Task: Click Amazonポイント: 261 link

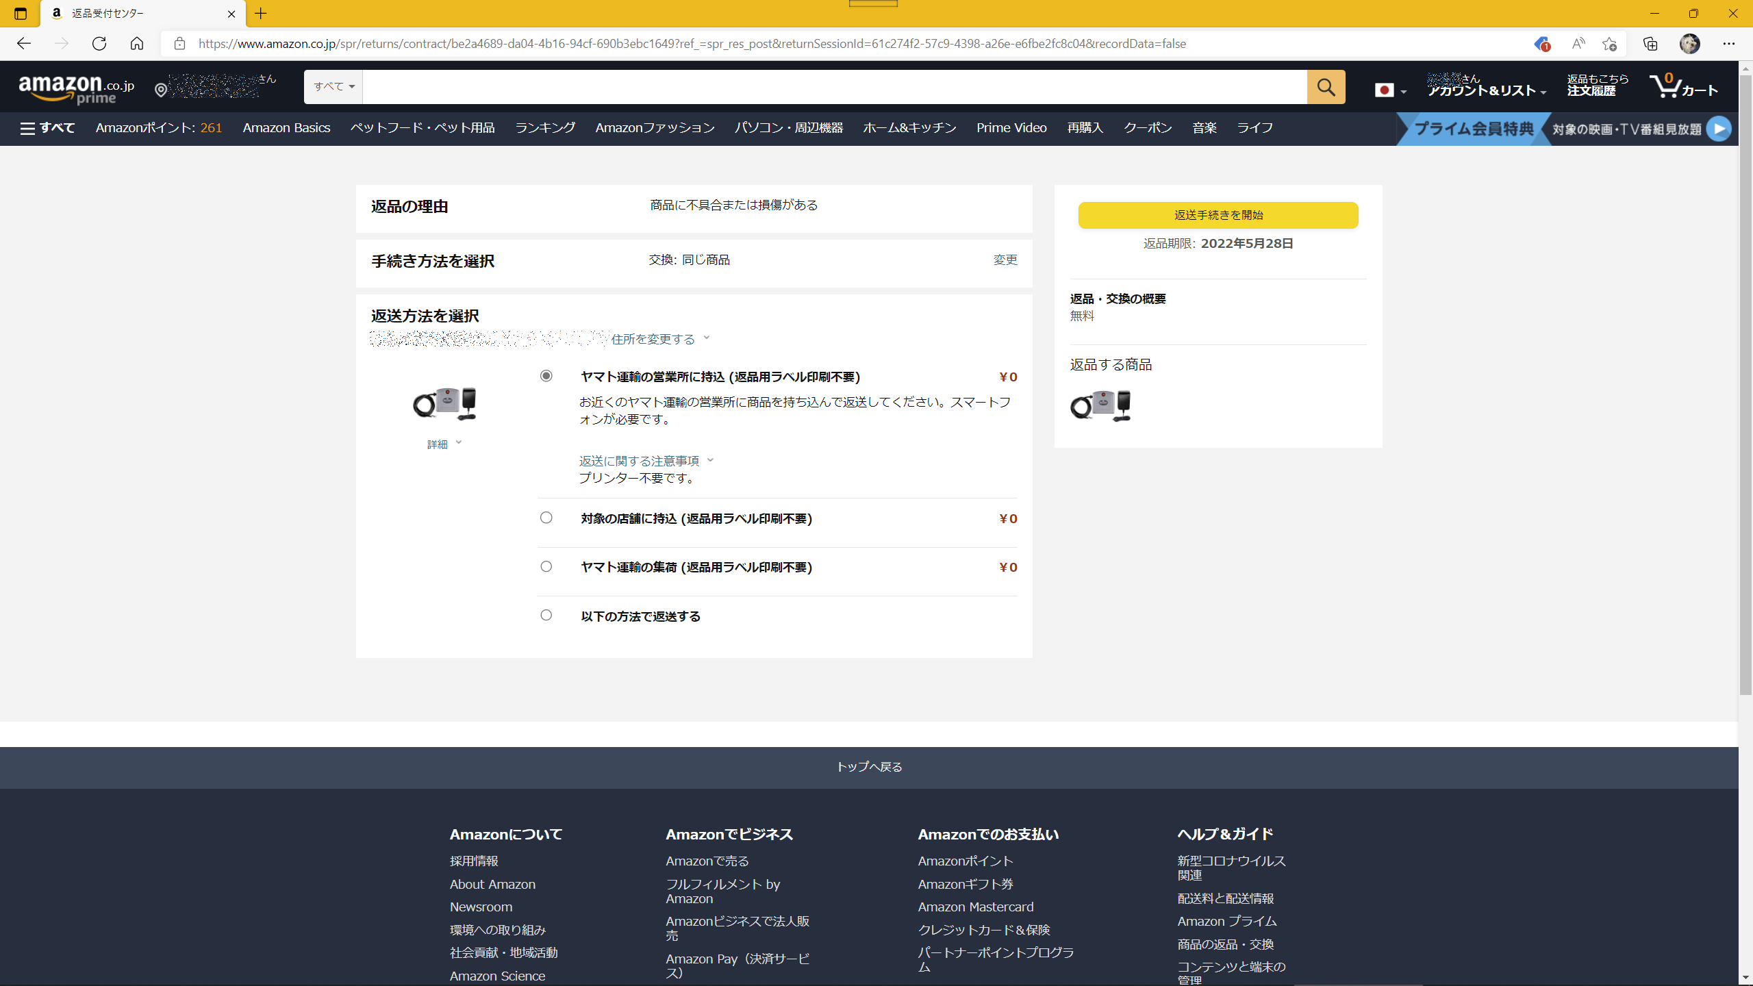Action: pos(159,128)
